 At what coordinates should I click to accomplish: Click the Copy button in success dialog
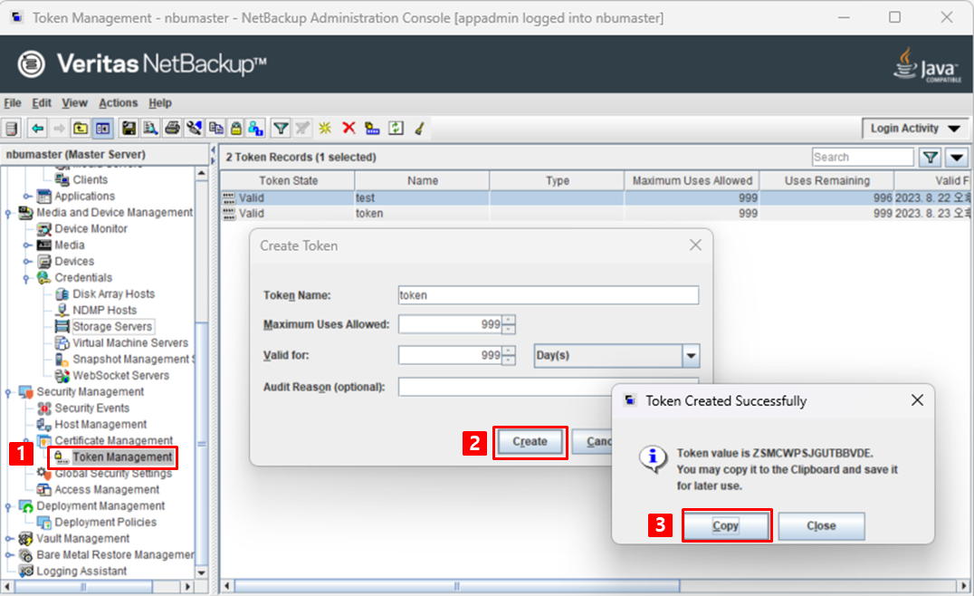(726, 525)
